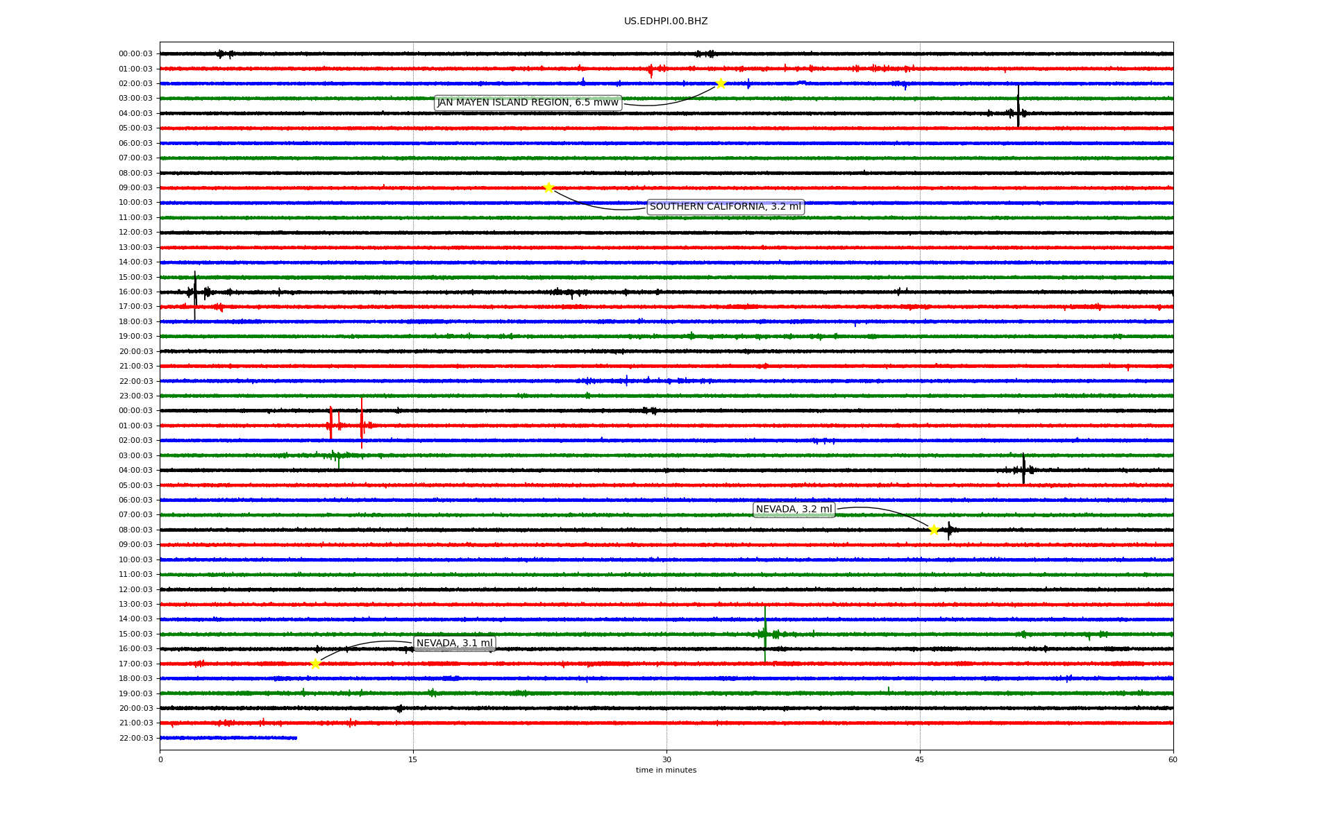Click the US.EDHPI.00.BHZ plot title
The image size is (1333, 833).
coord(666,22)
